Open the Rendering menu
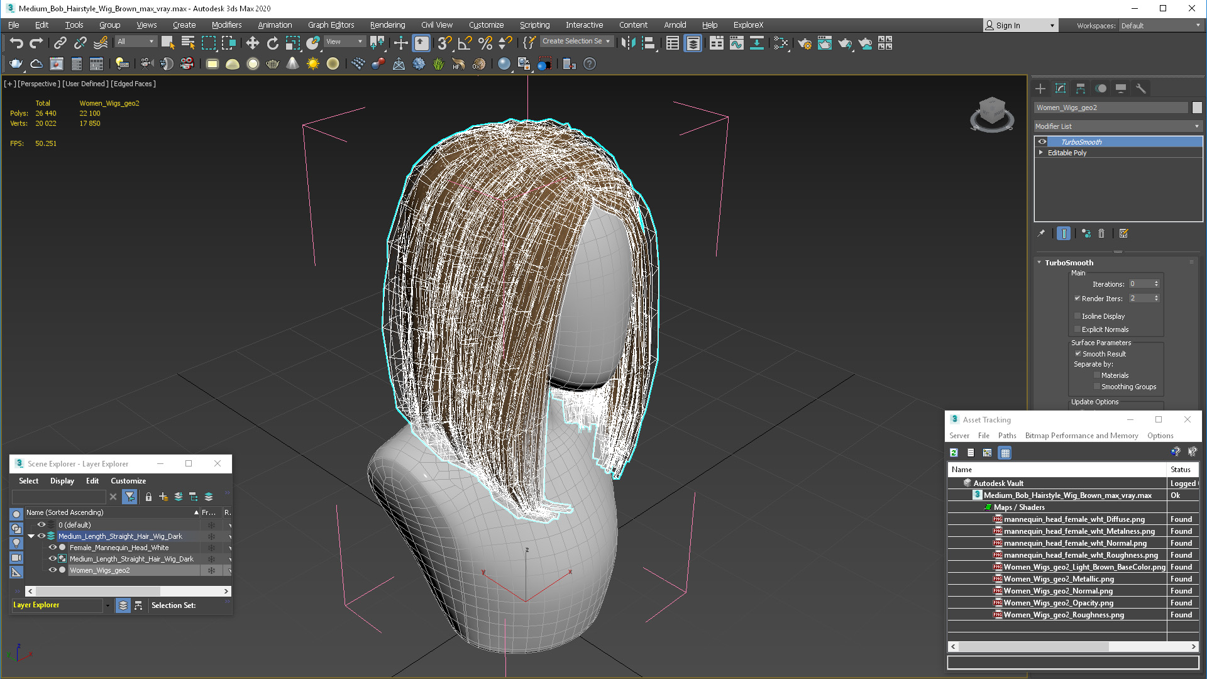1207x679 pixels. pos(387,25)
